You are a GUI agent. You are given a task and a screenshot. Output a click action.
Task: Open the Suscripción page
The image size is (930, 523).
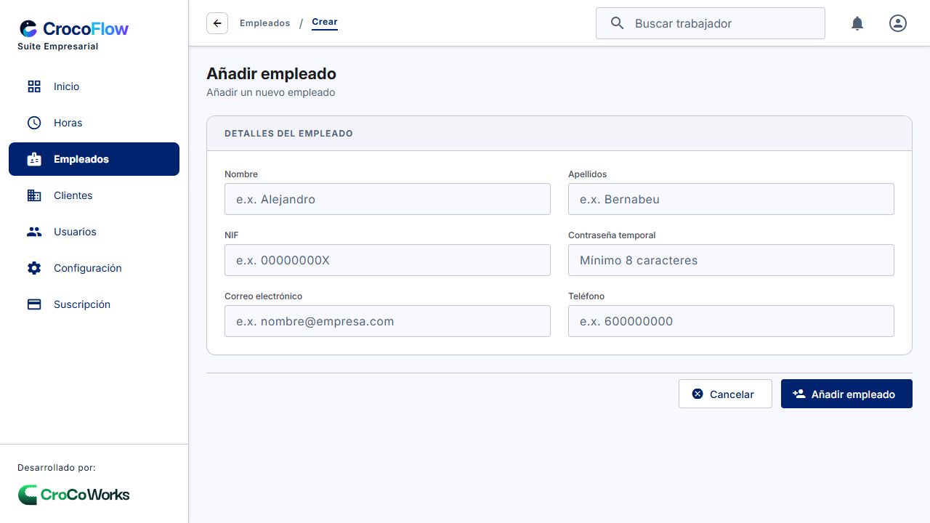click(94, 304)
